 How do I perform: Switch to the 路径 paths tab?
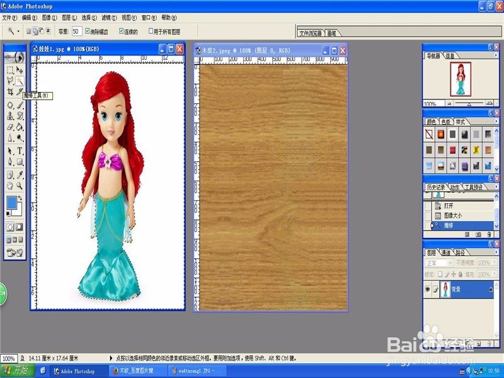pos(460,253)
